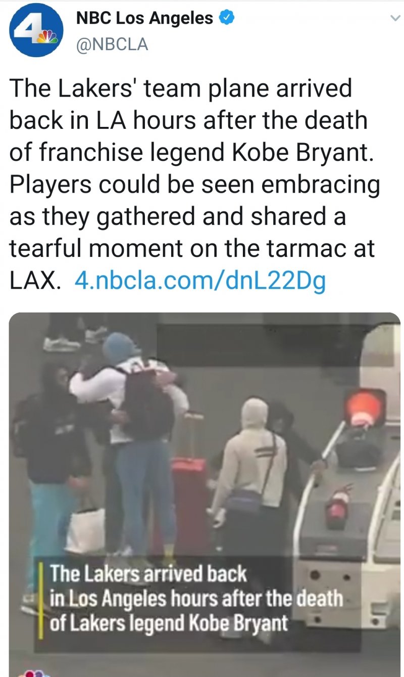404x677 pixels.
Task: Click the video caption about Lakers arriving back
Action: pos(196,598)
